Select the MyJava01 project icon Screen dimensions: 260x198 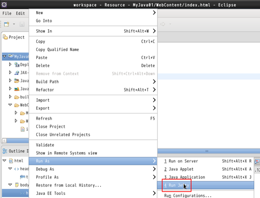point(11,56)
